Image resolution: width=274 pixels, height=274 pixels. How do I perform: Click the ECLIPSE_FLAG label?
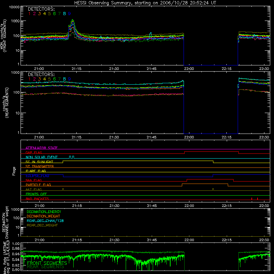[x=37, y=176]
